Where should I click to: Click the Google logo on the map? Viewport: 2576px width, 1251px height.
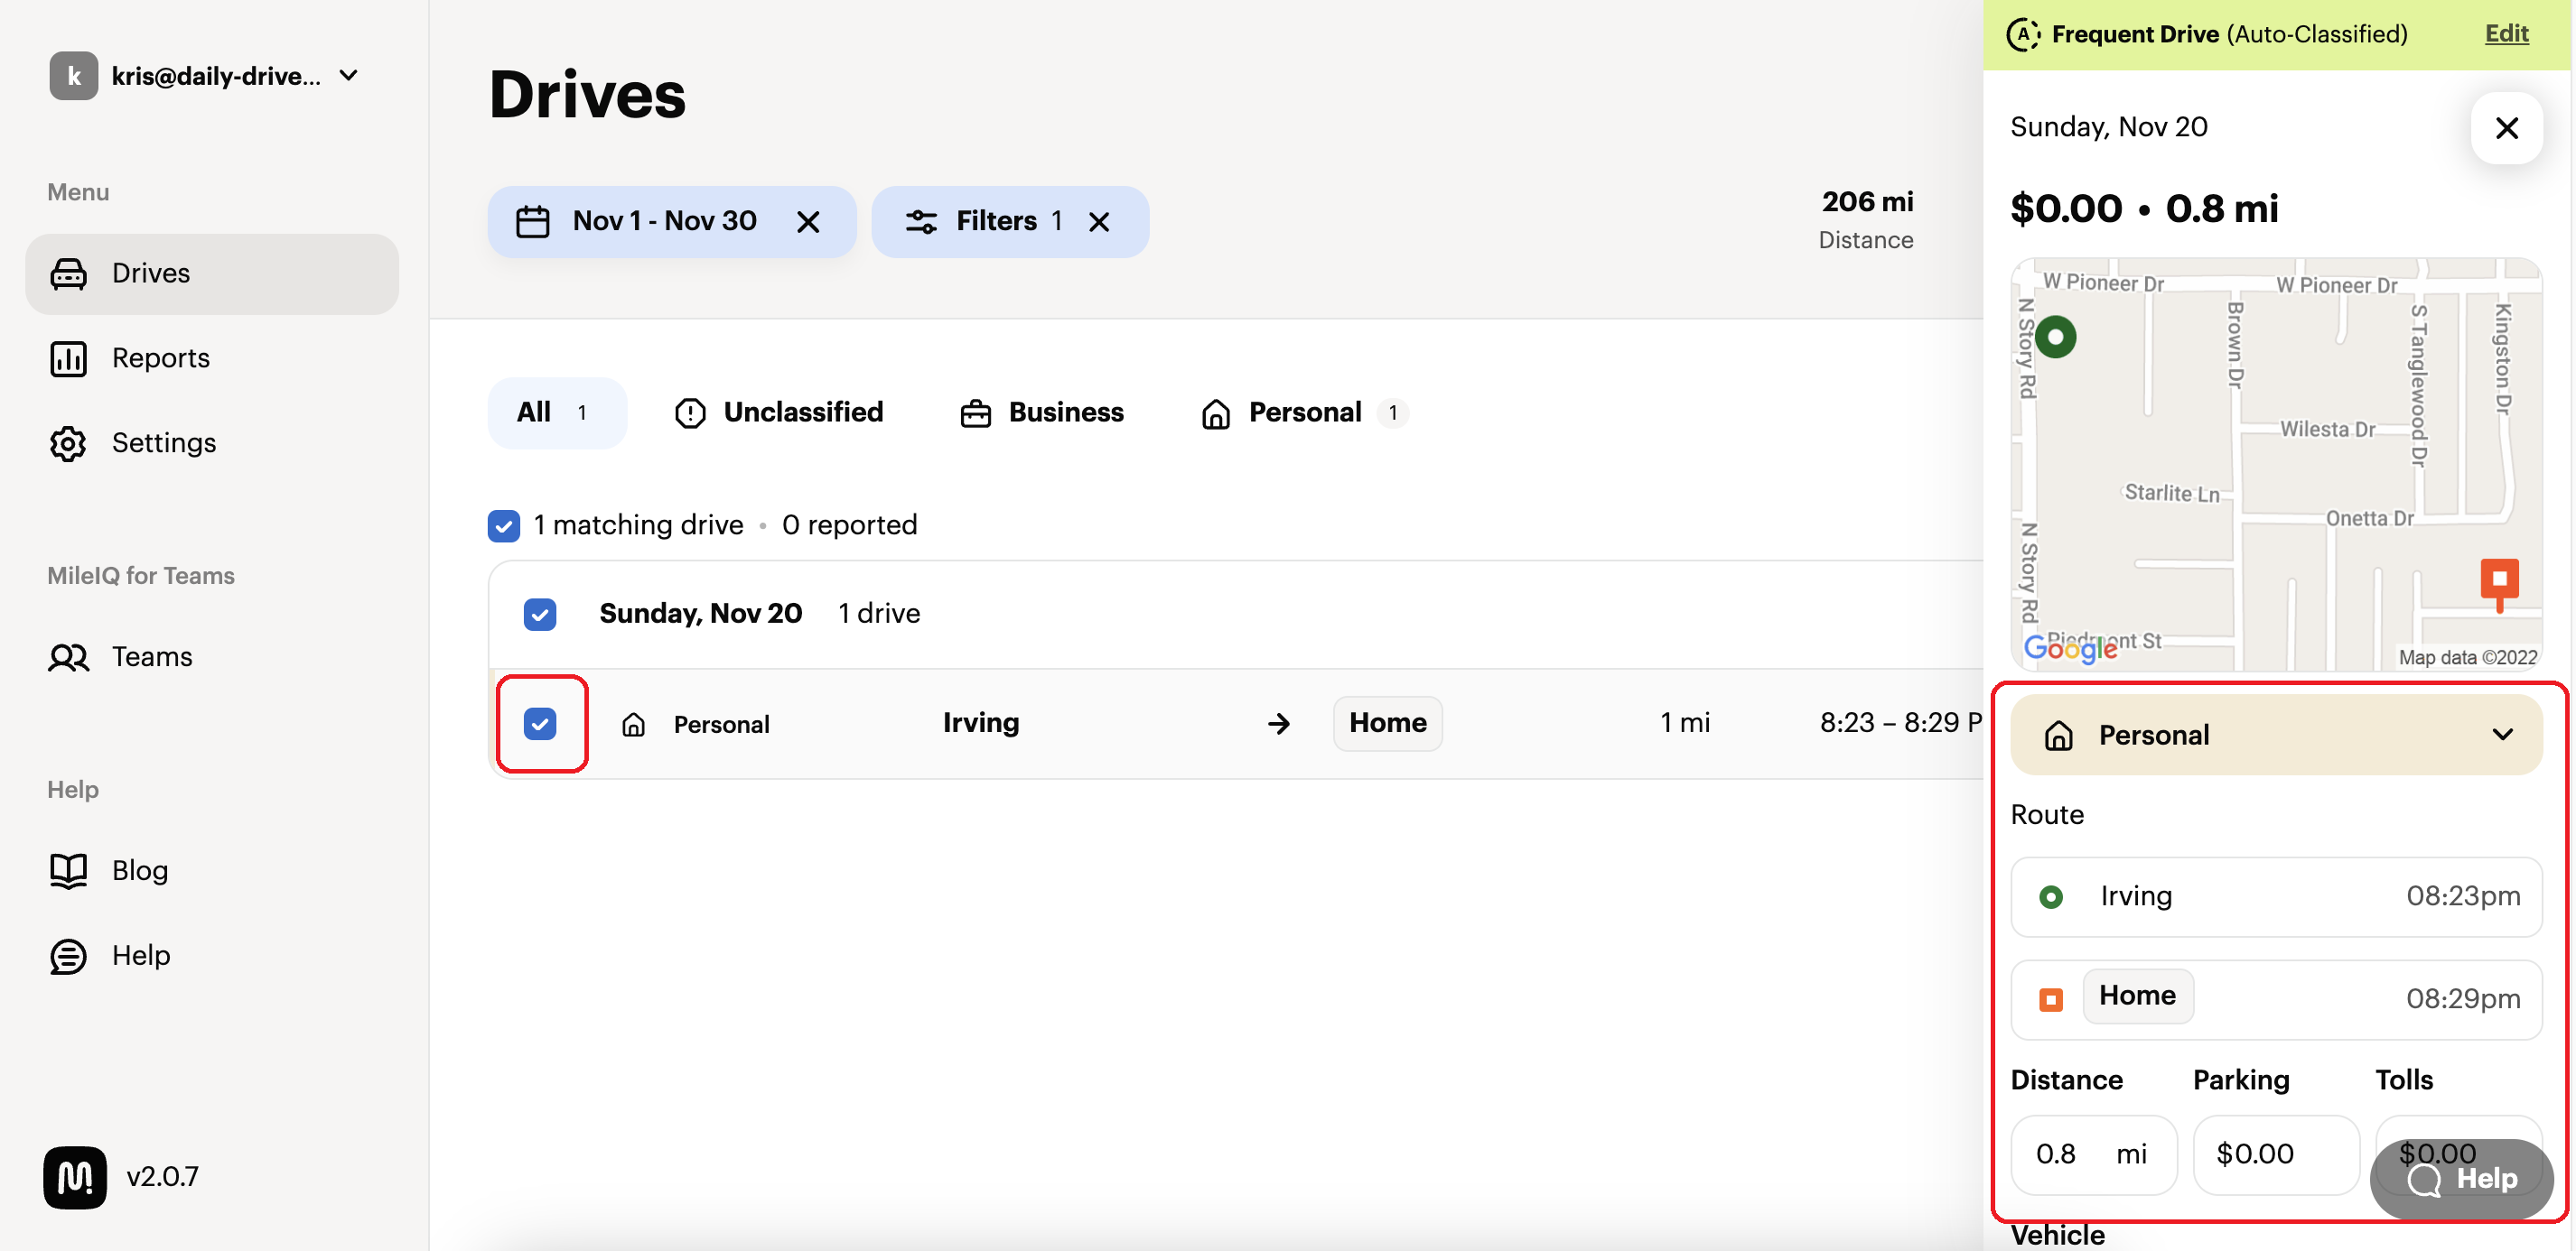click(x=2070, y=648)
